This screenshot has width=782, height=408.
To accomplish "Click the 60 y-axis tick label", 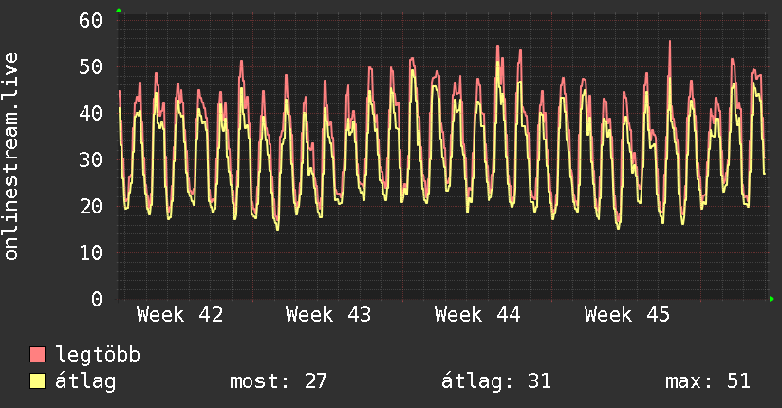I will 90,20.
